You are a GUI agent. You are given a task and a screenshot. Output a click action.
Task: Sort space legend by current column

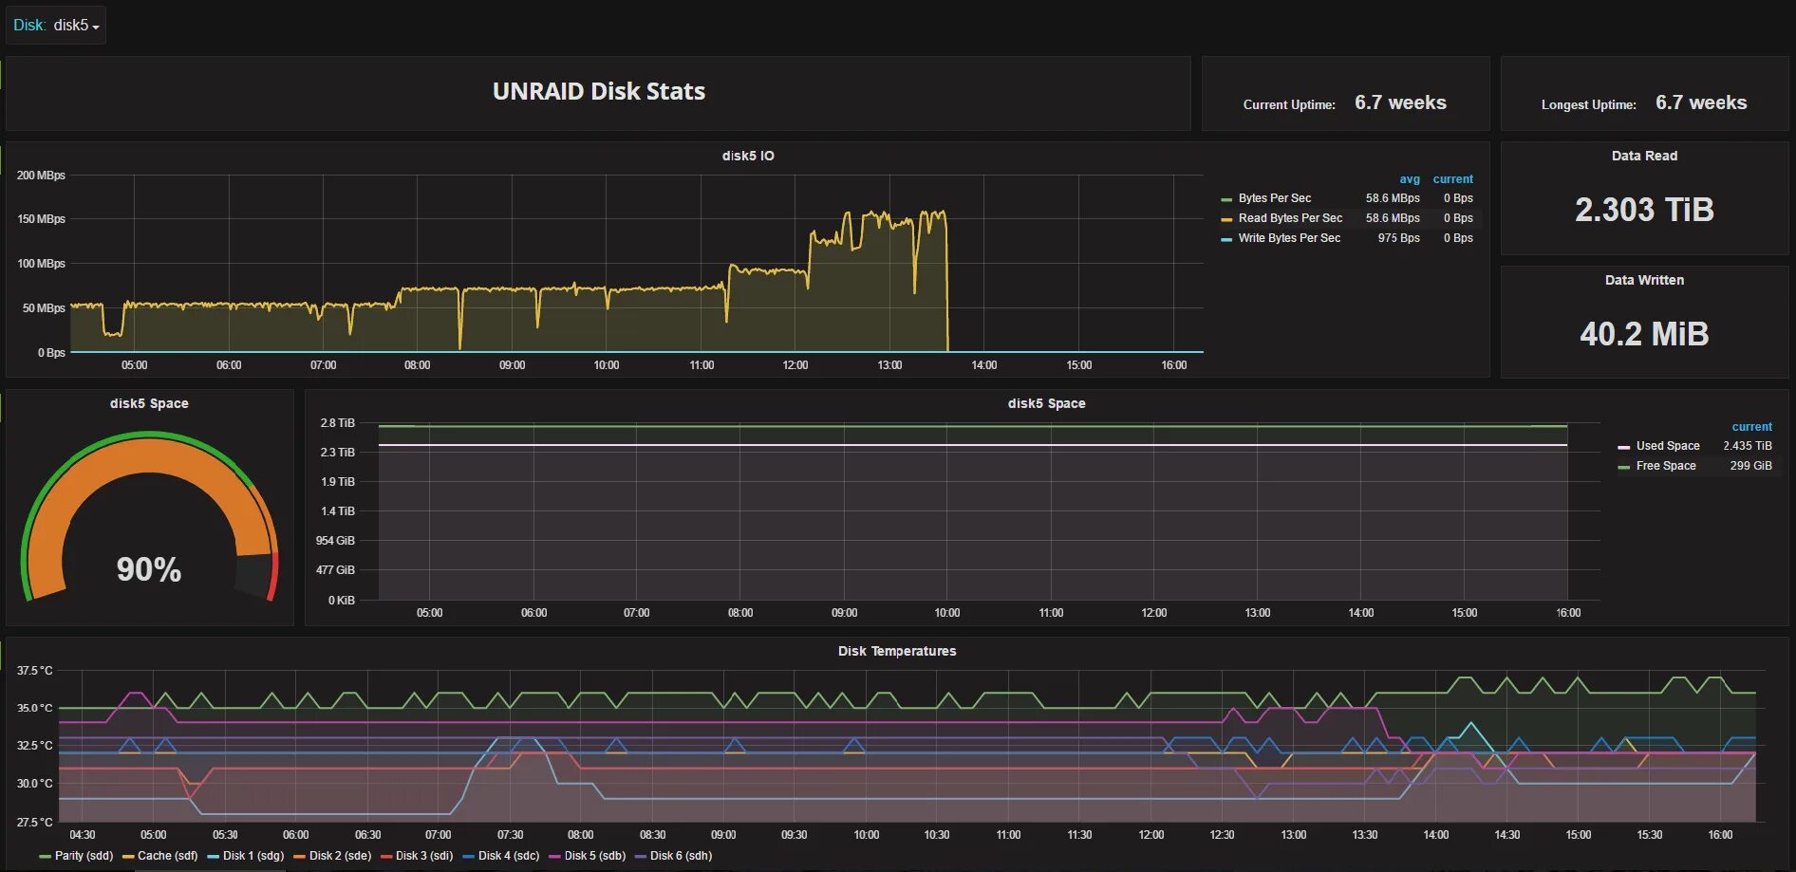(x=1751, y=427)
